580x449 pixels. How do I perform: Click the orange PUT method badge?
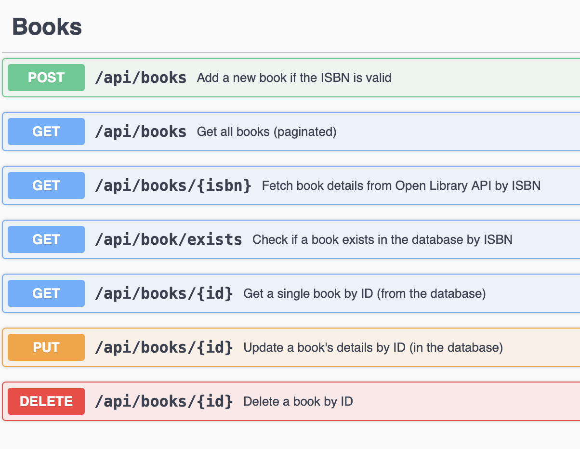46,347
